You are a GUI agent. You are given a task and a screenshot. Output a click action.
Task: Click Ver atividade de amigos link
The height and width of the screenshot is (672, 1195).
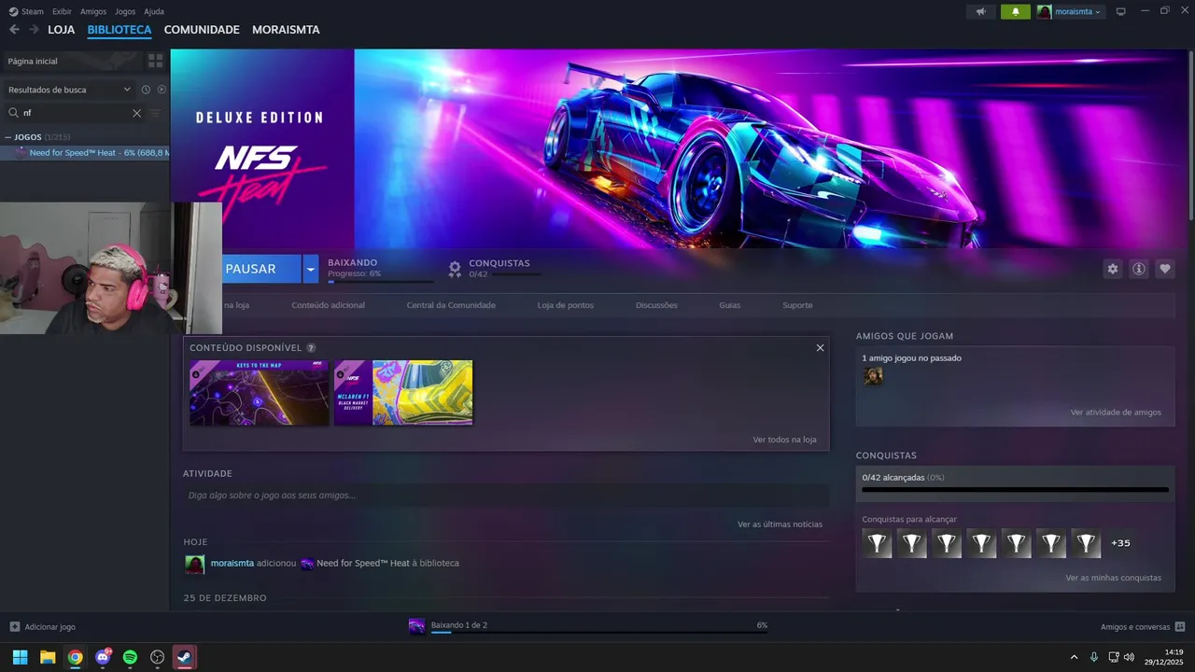[x=1116, y=413]
